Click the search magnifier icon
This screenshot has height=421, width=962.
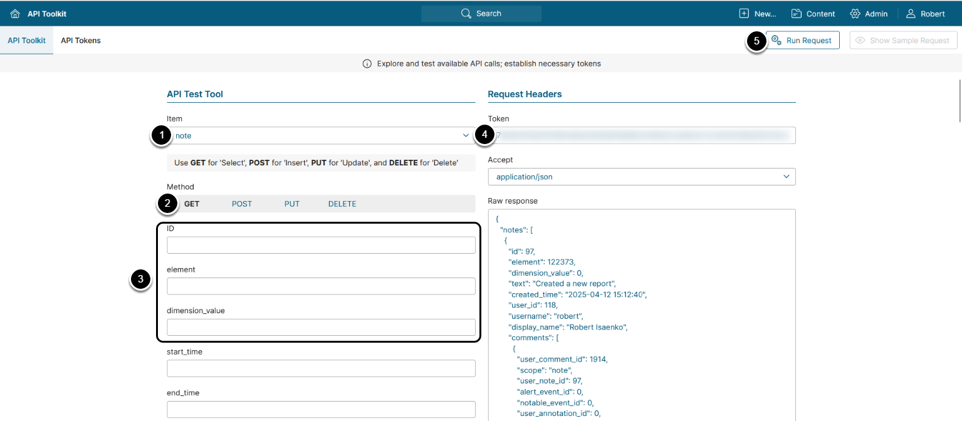pyautogui.click(x=466, y=13)
